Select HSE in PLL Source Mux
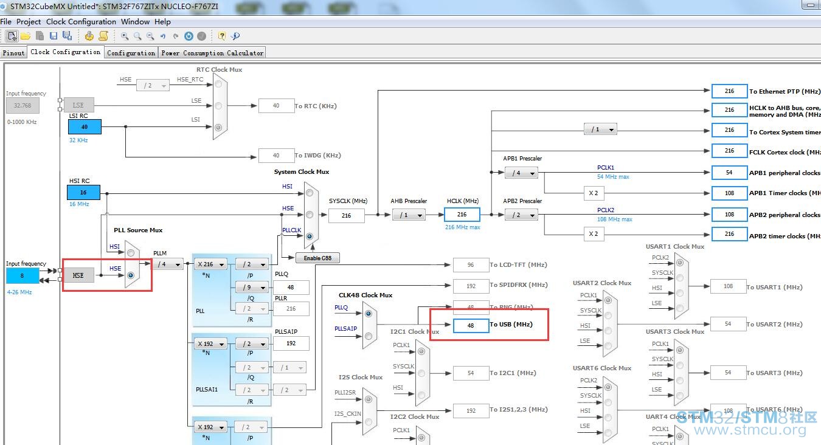 (131, 275)
